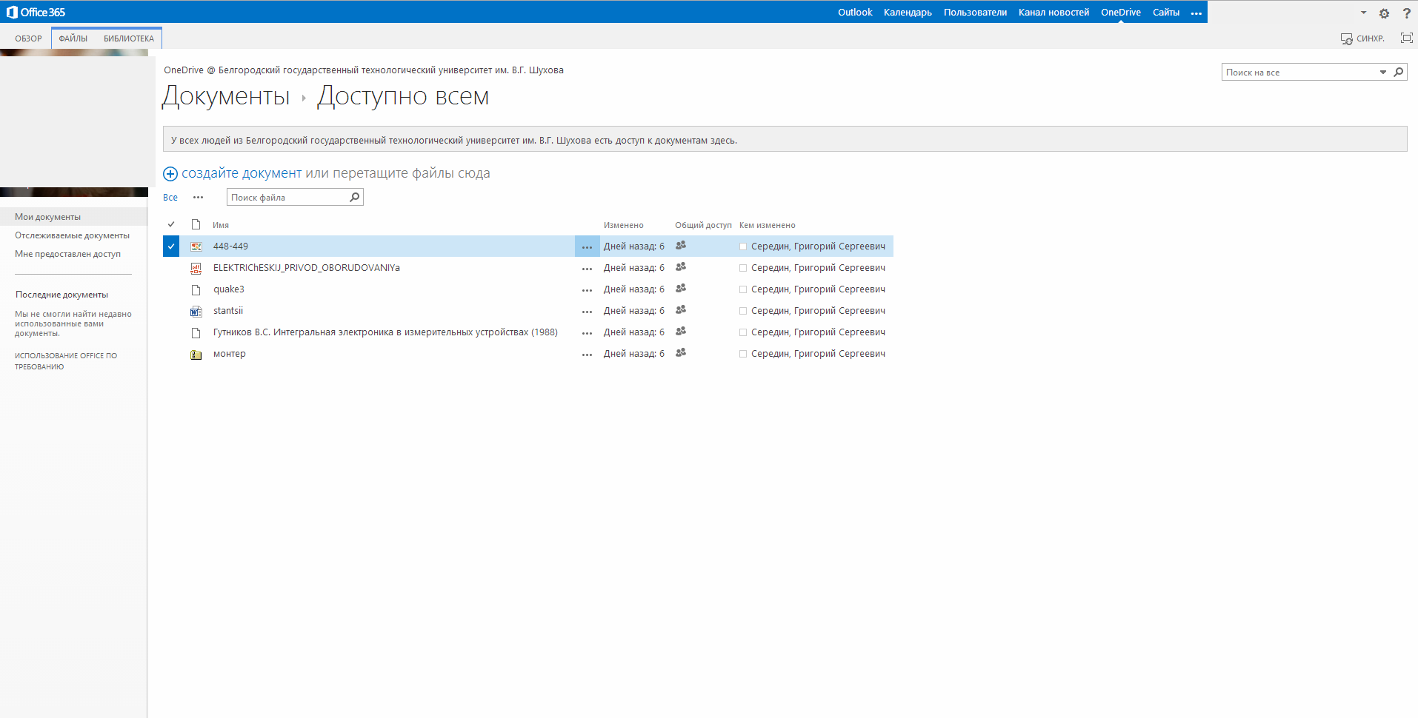Screen dimensions: 1418x718
Task: Click the Документы breadcrumb title
Action: point(226,96)
